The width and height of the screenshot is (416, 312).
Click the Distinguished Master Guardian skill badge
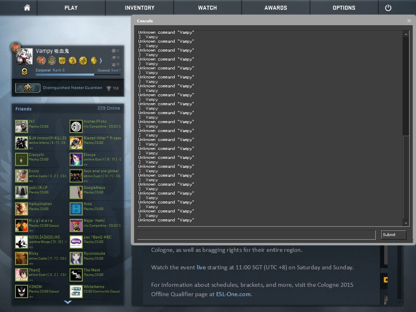pos(28,88)
